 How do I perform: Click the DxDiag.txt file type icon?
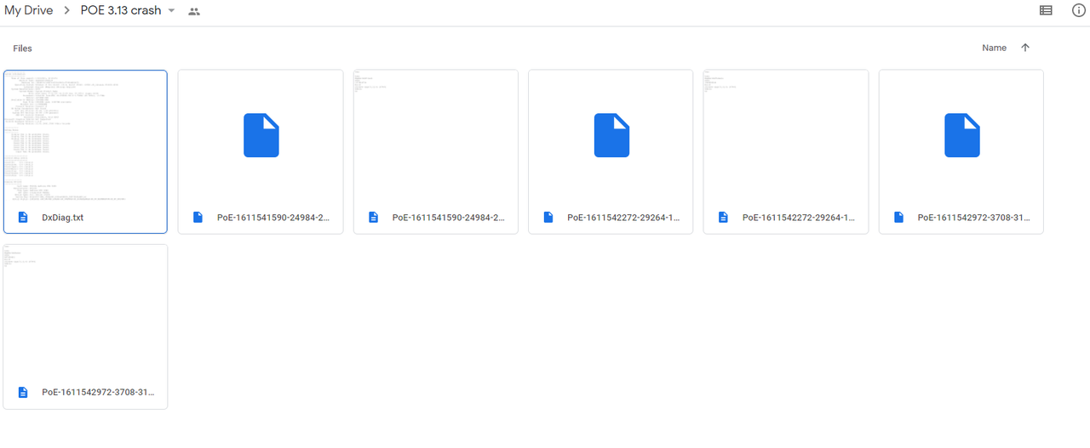coord(23,218)
